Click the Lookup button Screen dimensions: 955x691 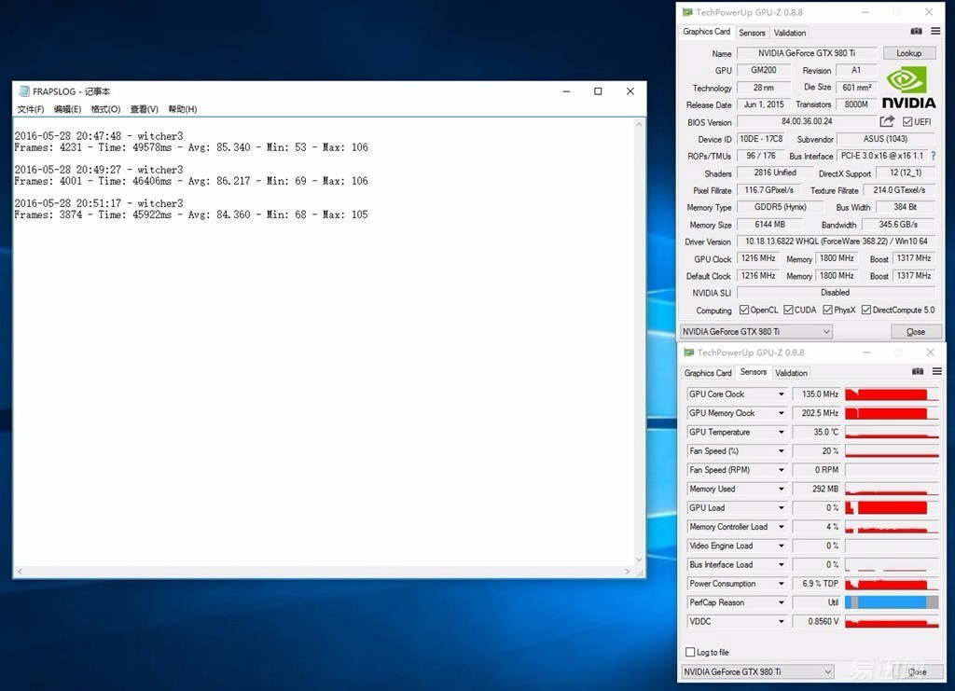(908, 53)
